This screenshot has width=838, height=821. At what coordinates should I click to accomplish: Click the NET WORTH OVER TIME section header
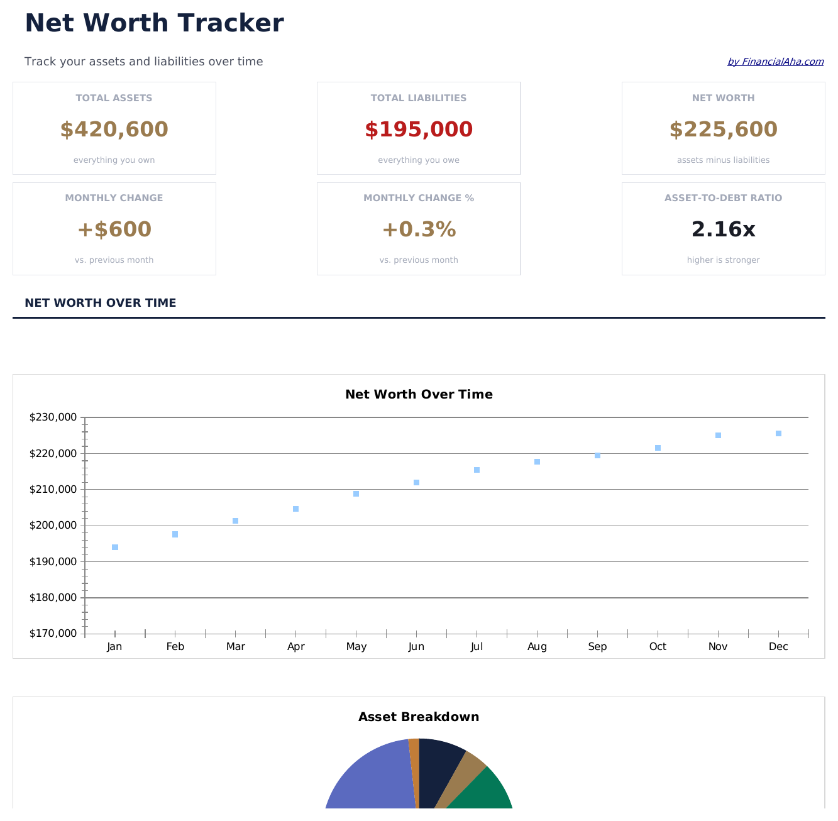(101, 303)
